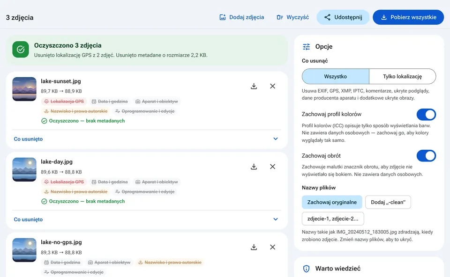Toggle Zachowaj obrót switch
Screen dimensions: 450x277
click(x=426, y=156)
